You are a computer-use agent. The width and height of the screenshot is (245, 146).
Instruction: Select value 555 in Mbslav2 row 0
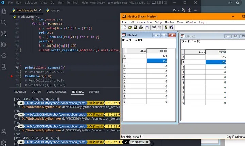[x=216, y=57]
